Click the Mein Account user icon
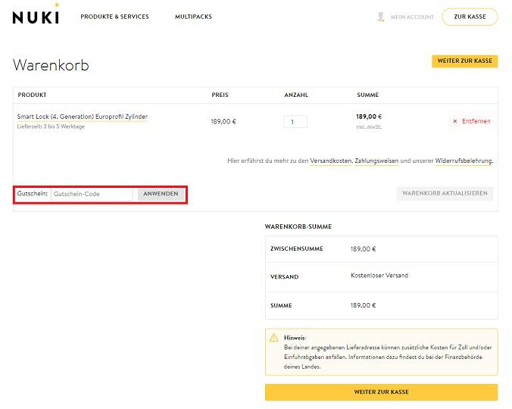Screen dimensions: 512x409 click(x=380, y=17)
